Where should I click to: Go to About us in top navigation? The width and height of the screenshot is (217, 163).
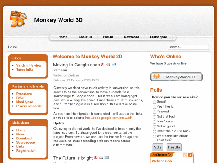(85, 37)
